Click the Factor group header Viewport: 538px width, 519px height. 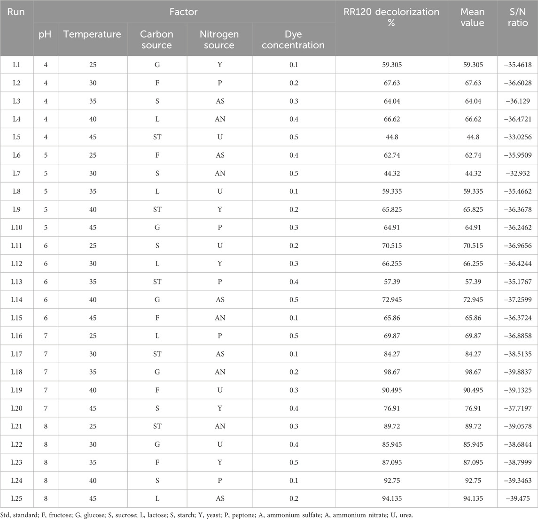184,11
